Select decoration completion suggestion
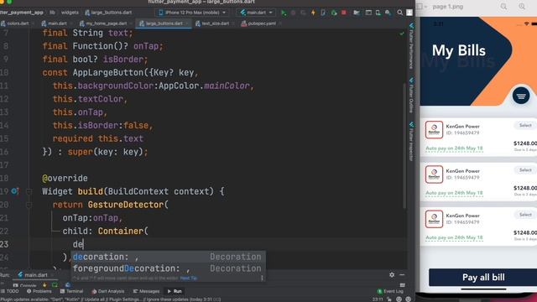537x302 pixels. click(x=168, y=257)
